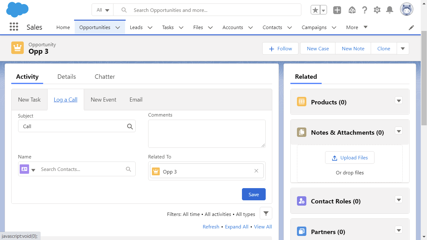Viewport: 427px width, 240px height.
Task: View the notifications bell
Action: coord(389,10)
